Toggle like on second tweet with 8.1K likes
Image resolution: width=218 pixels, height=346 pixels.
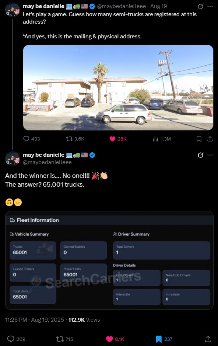pyautogui.click(x=109, y=339)
